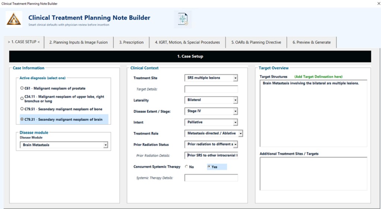381x209 pixels.
Task: Switch to the 1. Case Setup tab
Action: point(24,42)
